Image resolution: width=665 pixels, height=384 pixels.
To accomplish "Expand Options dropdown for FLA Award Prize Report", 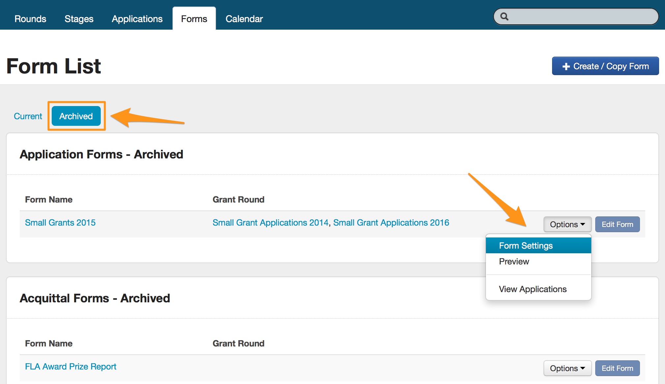I will [x=567, y=368].
